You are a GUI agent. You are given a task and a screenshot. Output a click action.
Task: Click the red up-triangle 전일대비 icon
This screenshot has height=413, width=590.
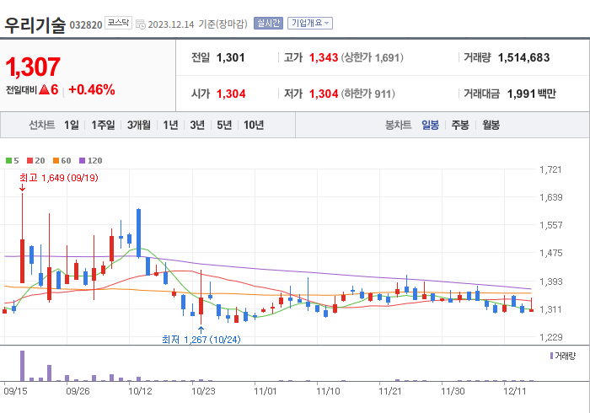45,89
